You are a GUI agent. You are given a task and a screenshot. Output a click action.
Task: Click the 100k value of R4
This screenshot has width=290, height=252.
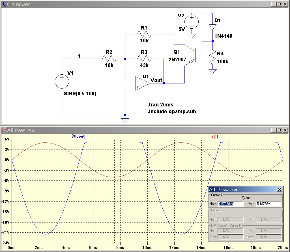pos(223,62)
